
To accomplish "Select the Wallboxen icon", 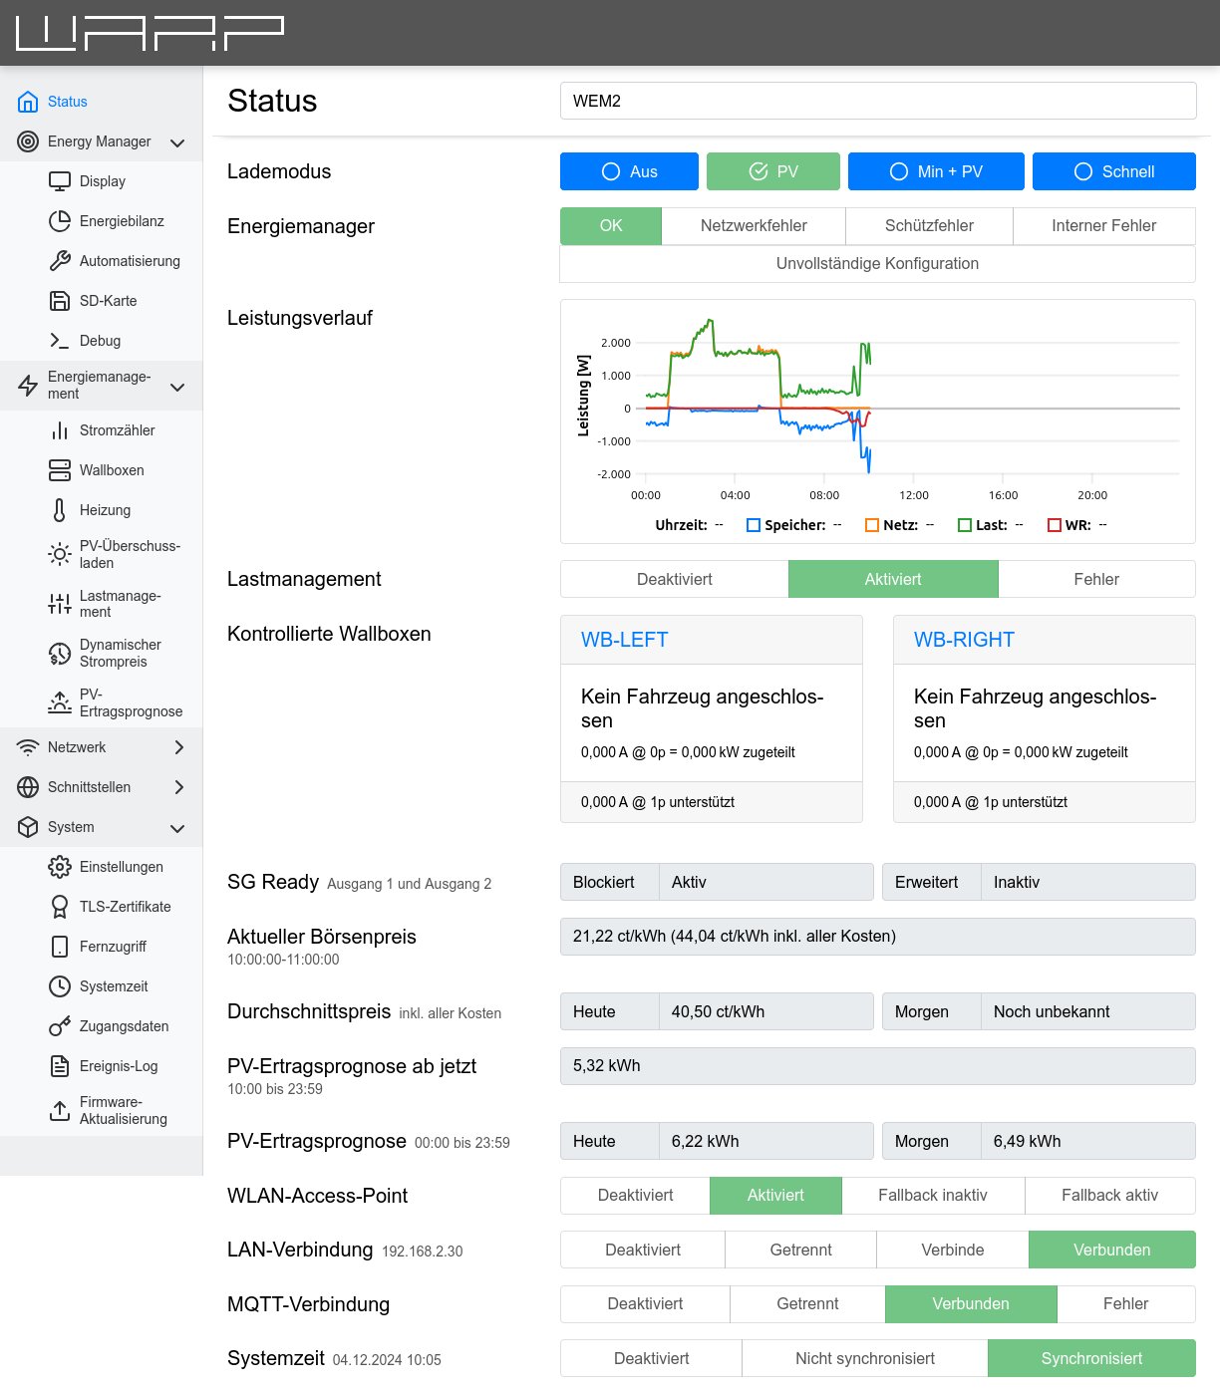I will 60,469.
